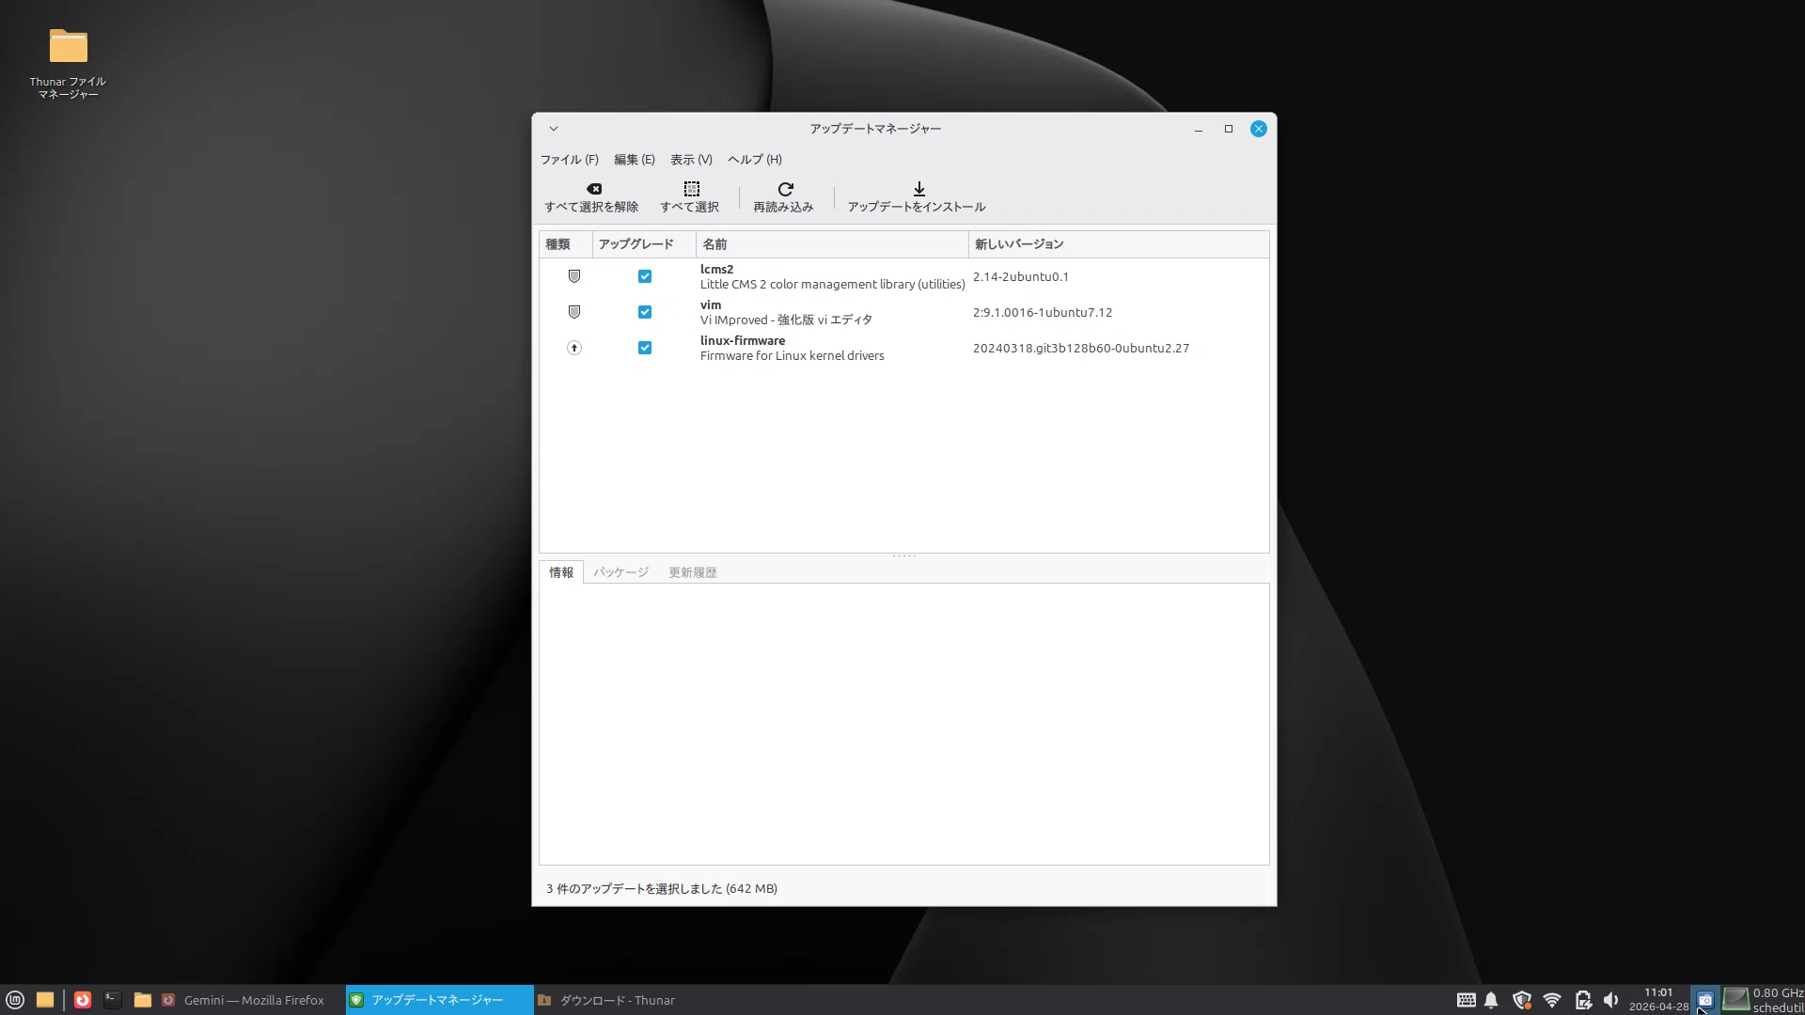The height and width of the screenshot is (1015, 1805).
Task: Open the clock showing 11:01
Action: (x=1658, y=1000)
